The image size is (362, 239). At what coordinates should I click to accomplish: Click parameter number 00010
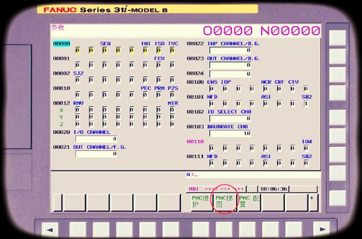coord(62,89)
